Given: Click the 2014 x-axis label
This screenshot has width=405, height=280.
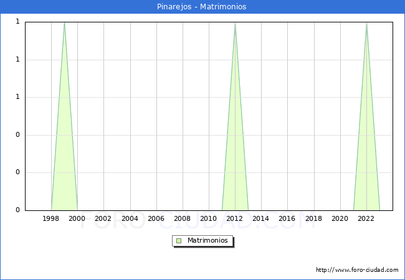Looking at the screenshot, I should point(261,218).
